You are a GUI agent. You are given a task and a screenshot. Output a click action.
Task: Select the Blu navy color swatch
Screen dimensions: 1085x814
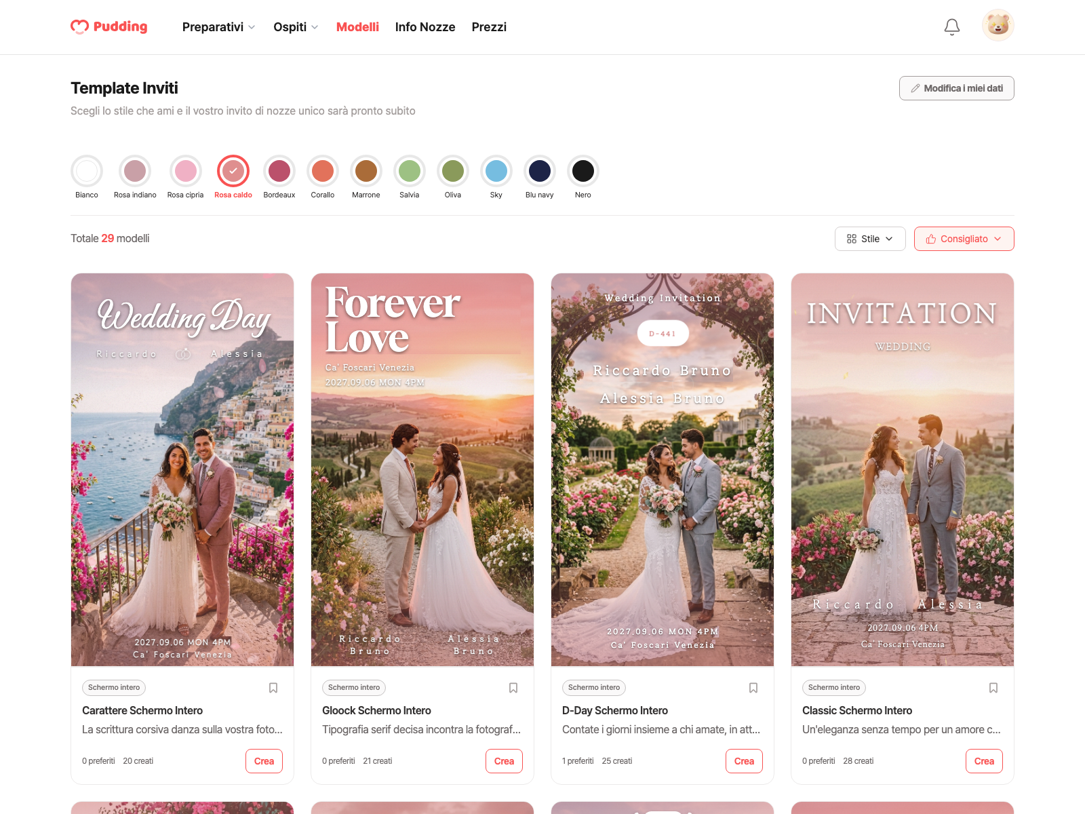[540, 171]
